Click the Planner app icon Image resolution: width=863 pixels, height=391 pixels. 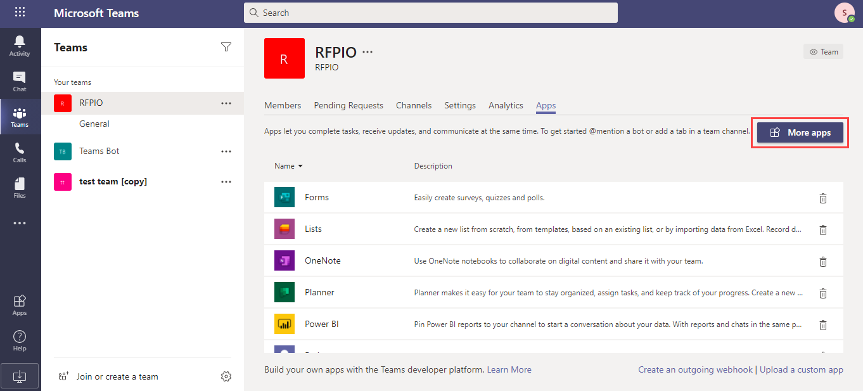284,292
